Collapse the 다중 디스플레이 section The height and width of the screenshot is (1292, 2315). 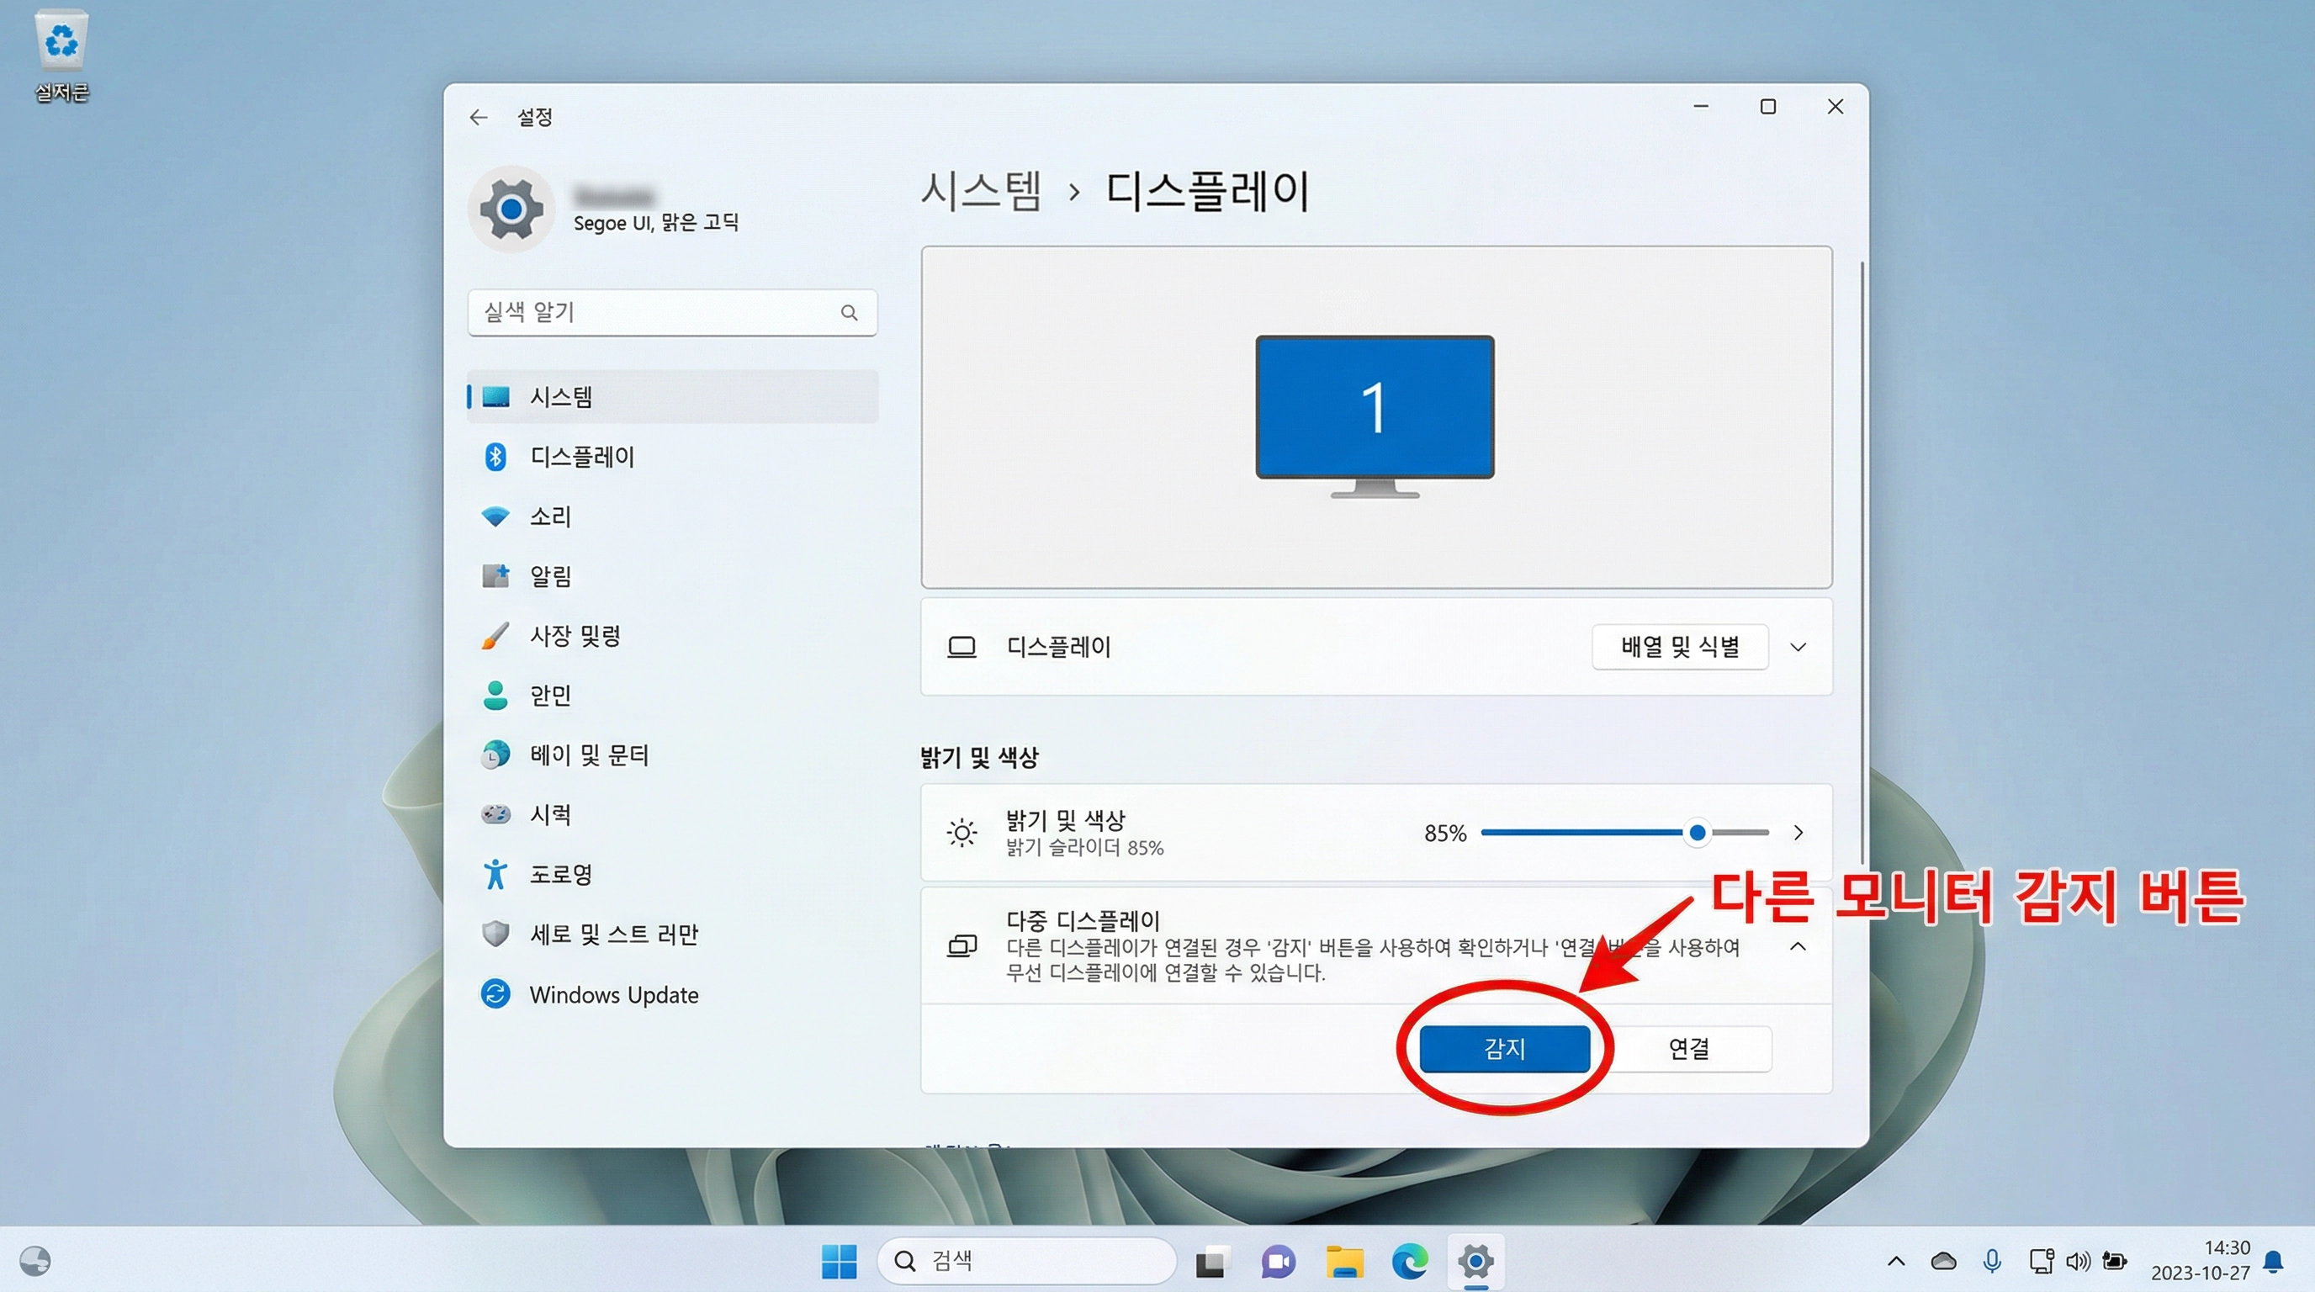coord(1798,946)
